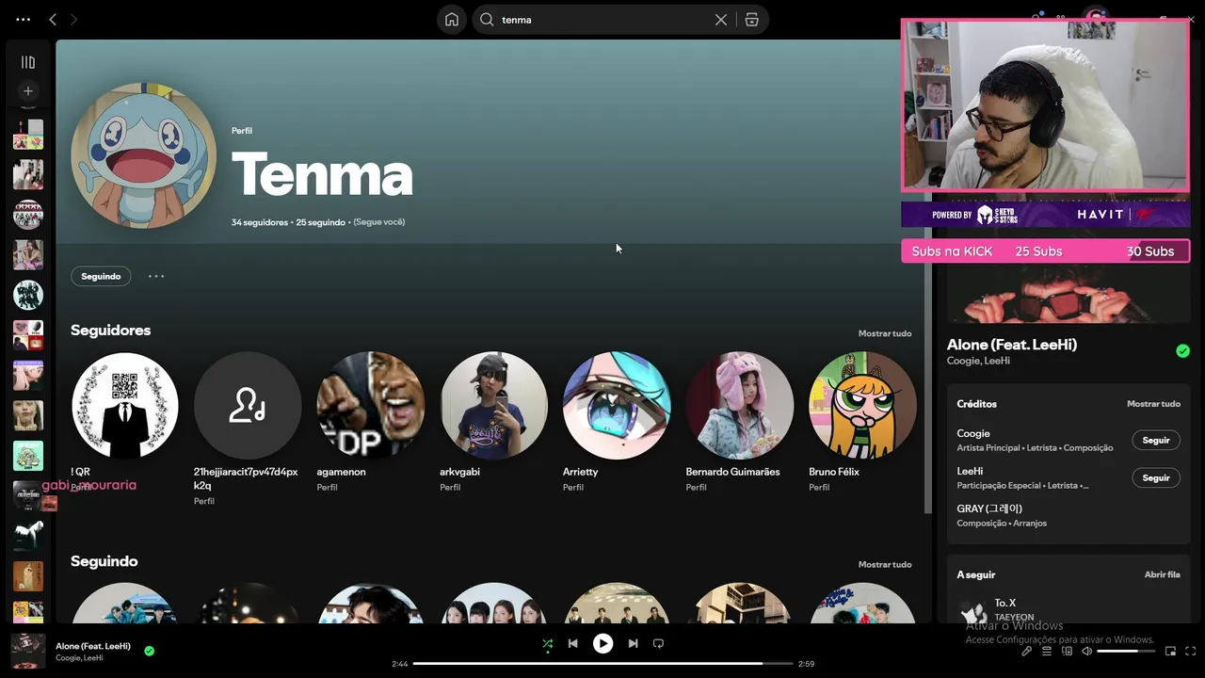1205x678 pixels.
Task: Toggle repeat mode
Action: coord(659,644)
